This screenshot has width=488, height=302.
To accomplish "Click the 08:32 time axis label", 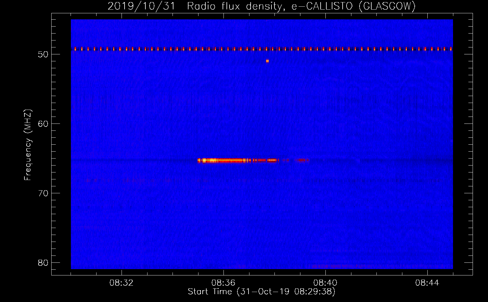I will (122, 283).
